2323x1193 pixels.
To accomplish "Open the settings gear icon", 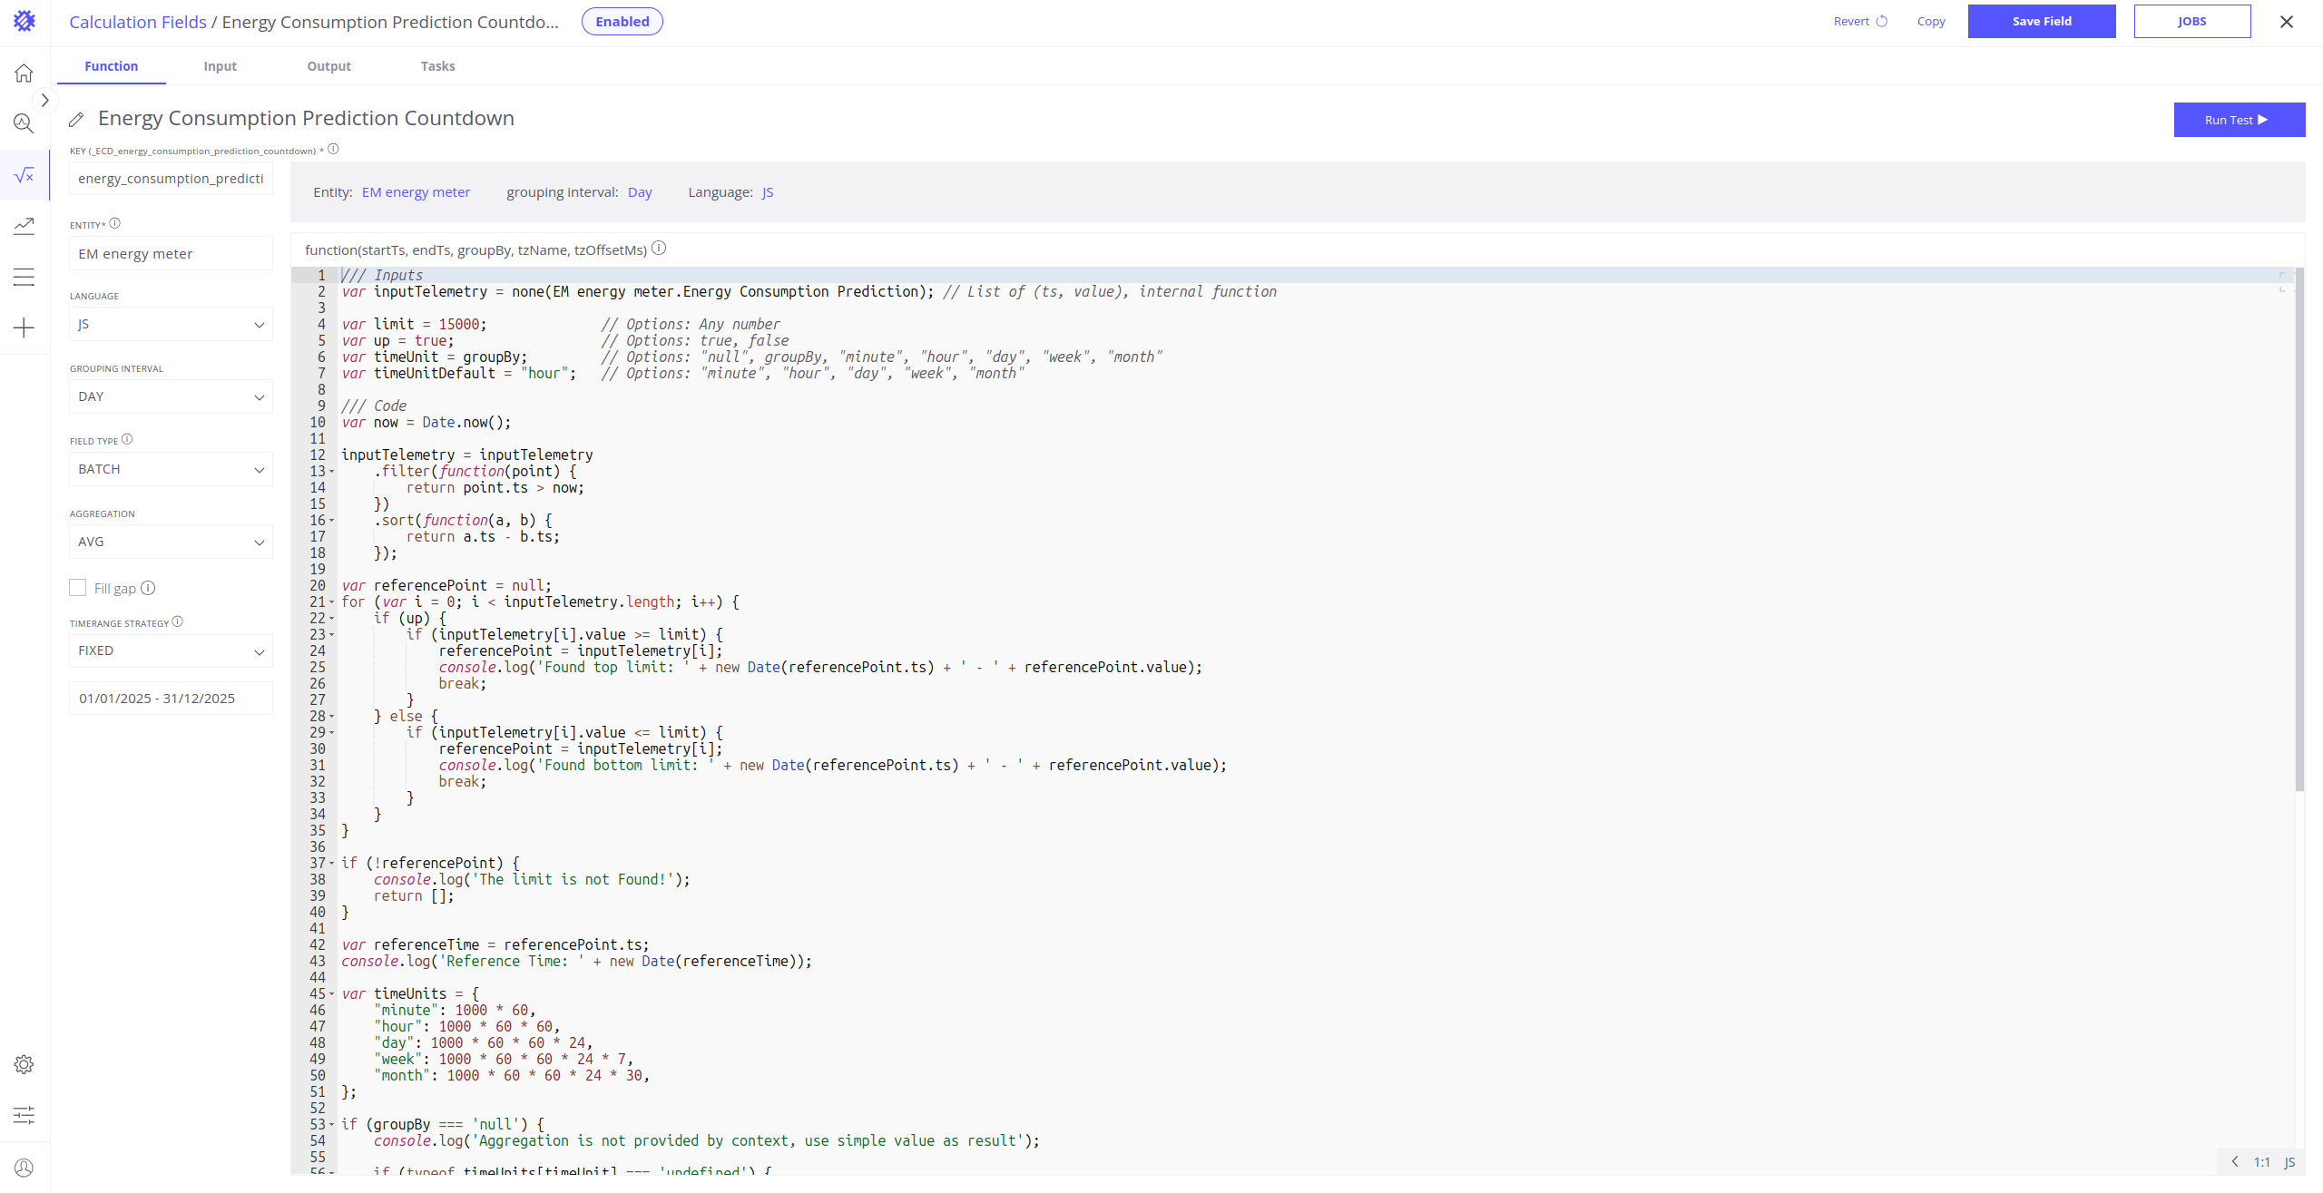I will [x=24, y=1064].
